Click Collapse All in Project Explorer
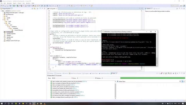The image size is (186, 105). click(x=32, y=8)
